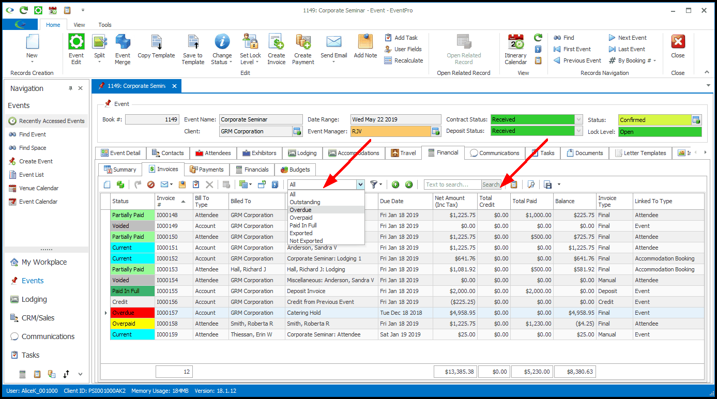Click Event Manager lookup button
The height and width of the screenshot is (399, 717).
[x=437, y=131]
